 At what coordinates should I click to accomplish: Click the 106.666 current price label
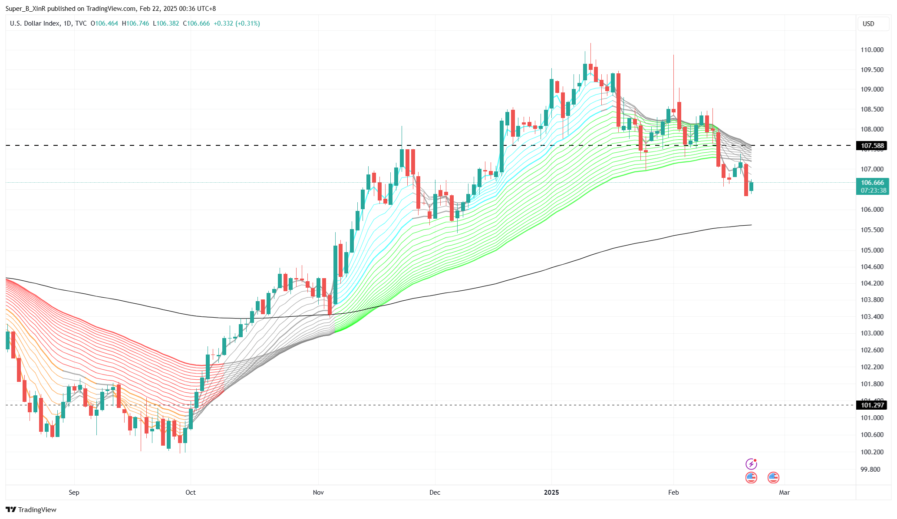tap(873, 183)
